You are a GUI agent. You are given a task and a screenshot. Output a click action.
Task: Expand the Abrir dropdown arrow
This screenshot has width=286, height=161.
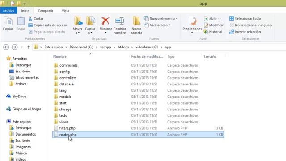(x=219, y=19)
